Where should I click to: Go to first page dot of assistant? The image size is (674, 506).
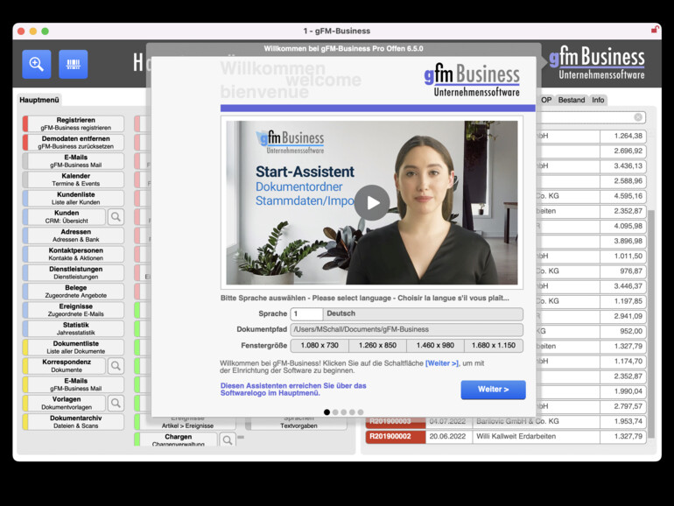coord(326,412)
